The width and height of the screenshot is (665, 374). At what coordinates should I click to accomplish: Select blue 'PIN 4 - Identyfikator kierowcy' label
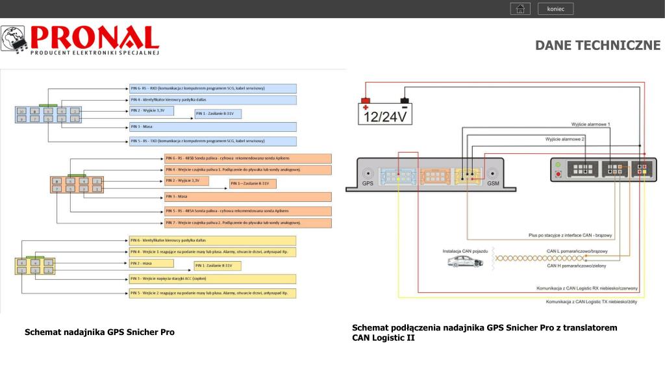[213, 100]
